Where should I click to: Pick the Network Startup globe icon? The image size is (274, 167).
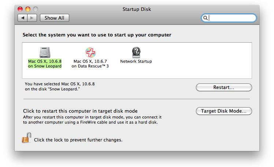tap(136, 52)
